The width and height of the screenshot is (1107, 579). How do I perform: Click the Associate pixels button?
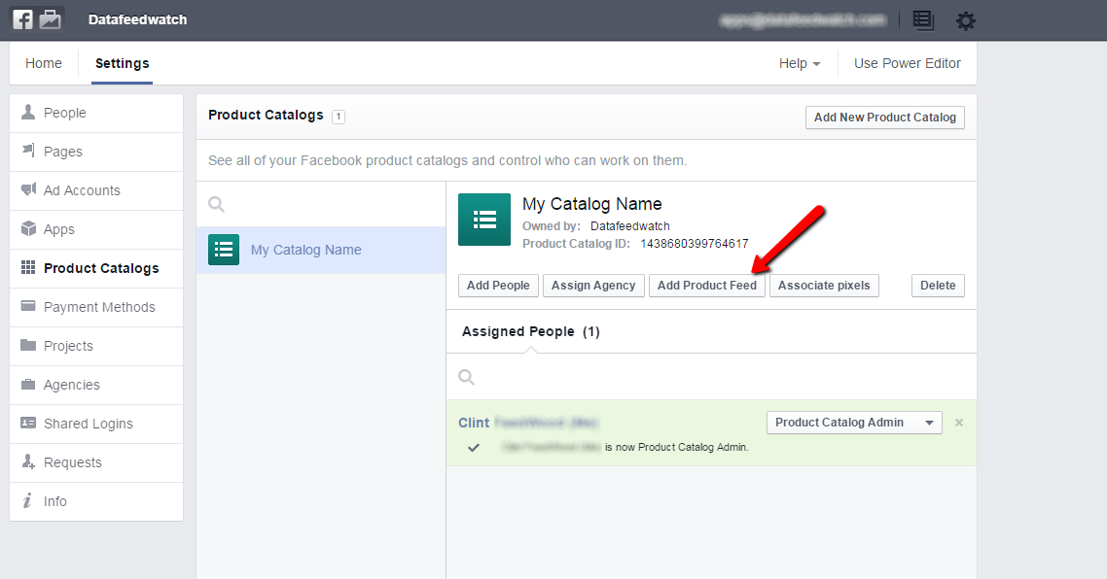click(x=824, y=286)
